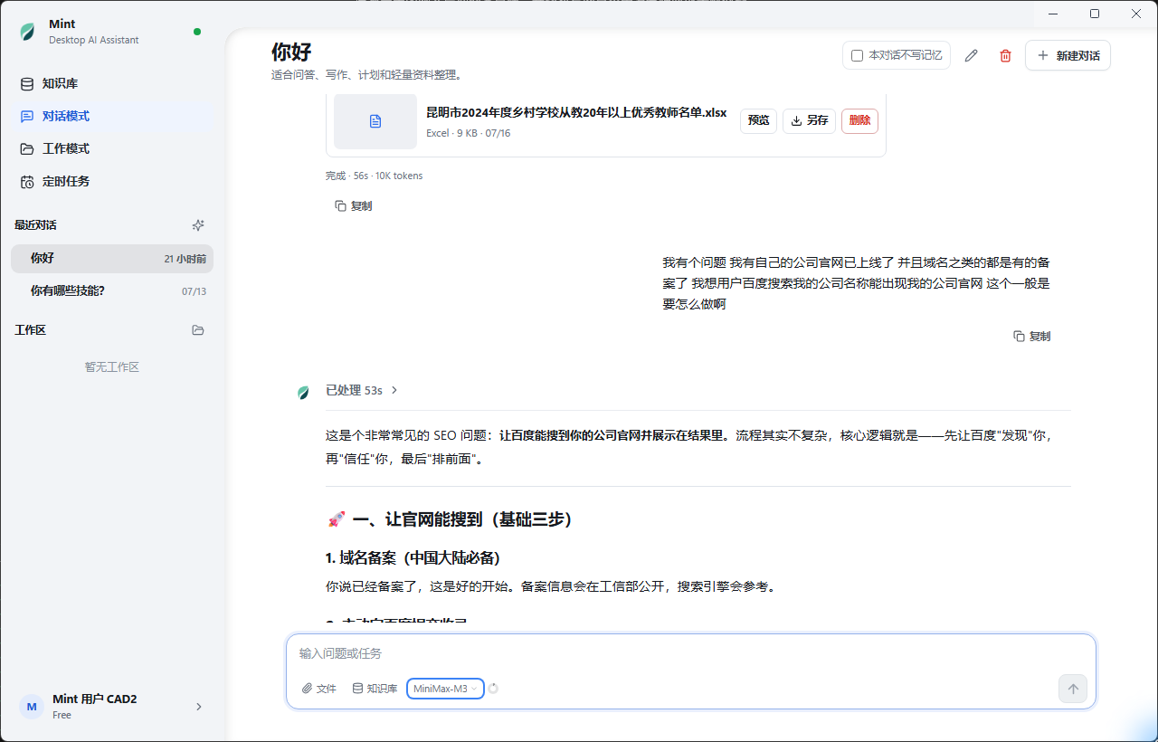Click the Free plan label
This screenshot has height=742, width=1158.
(62, 715)
